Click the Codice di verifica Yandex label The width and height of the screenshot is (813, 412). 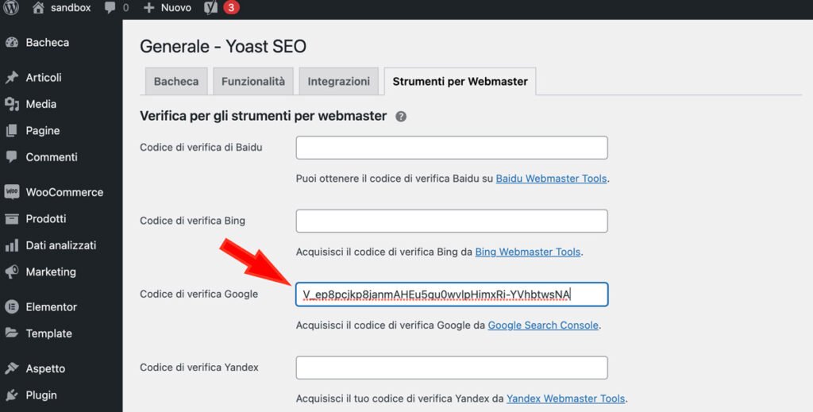point(199,368)
